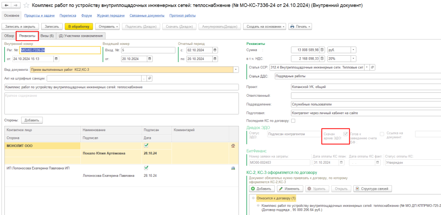Screen dimensions: 441x215
Task: Open calendar for planned payment date 31.10.2024
Action: pos(342,163)
